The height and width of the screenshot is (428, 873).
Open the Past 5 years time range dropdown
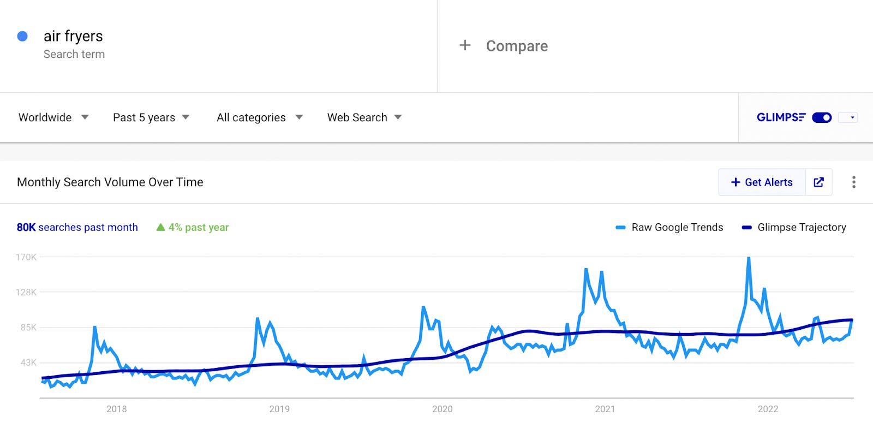tap(151, 117)
